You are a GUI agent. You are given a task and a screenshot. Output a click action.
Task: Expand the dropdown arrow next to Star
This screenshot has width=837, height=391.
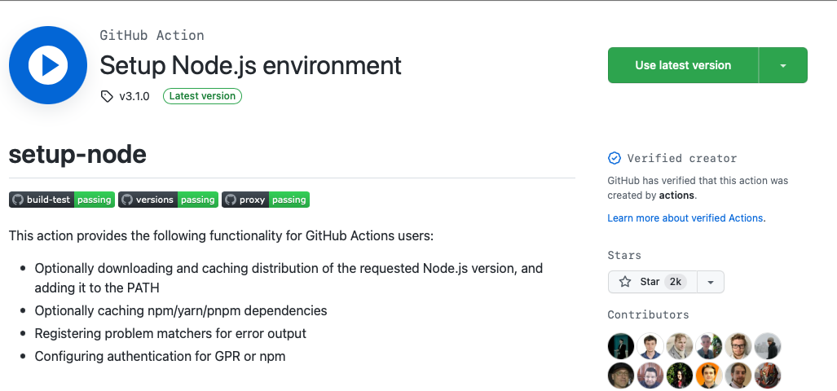pyautogui.click(x=711, y=282)
